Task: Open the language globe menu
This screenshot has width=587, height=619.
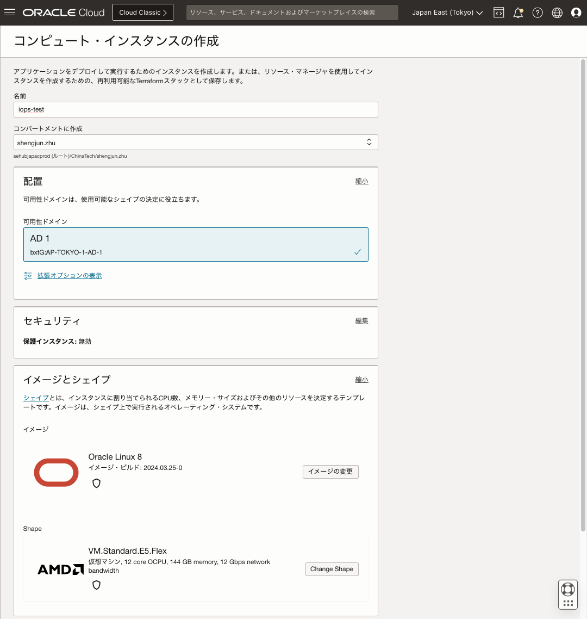Action: tap(557, 13)
